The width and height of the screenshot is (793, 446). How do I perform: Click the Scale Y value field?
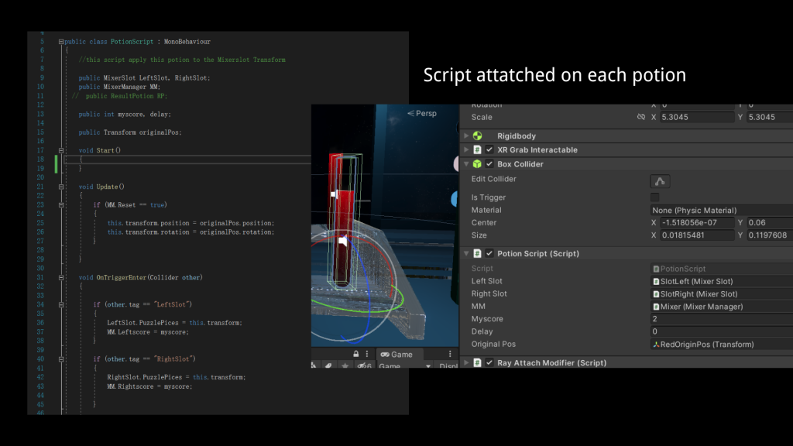(x=770, y=117)
